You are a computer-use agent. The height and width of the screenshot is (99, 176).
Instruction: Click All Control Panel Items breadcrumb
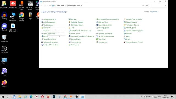[73, 6]
